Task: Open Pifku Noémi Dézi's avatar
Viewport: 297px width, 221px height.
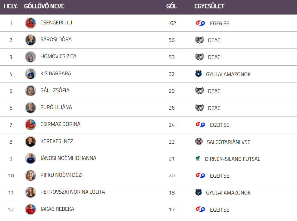Action: [30, 176]
